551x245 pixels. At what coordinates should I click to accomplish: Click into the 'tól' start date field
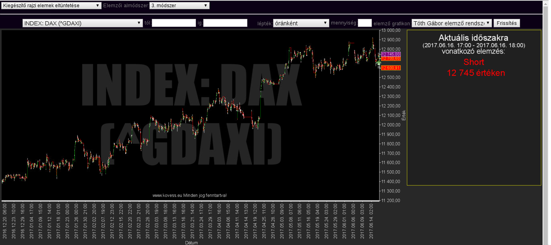[173, 23]
